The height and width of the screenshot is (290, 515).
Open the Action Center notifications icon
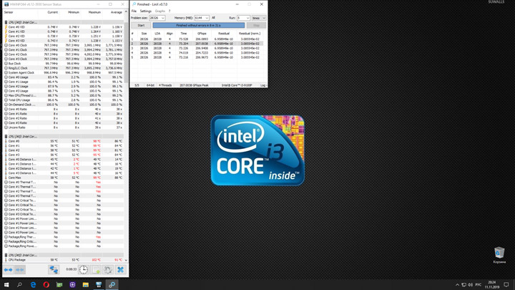[x=506, y=285]
